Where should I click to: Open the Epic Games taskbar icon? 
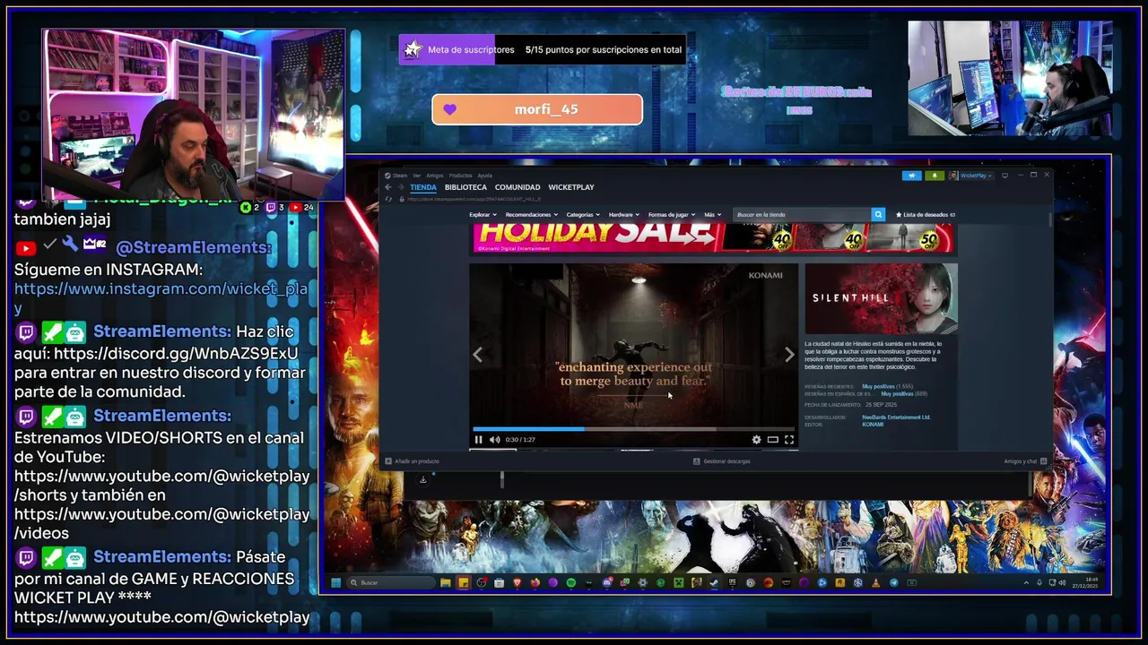[x=732, y=582]
